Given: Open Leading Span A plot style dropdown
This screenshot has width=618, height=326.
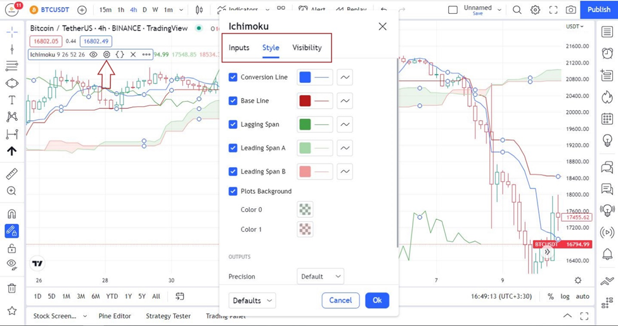Looking at the screenshot, I should pos(345,148).
